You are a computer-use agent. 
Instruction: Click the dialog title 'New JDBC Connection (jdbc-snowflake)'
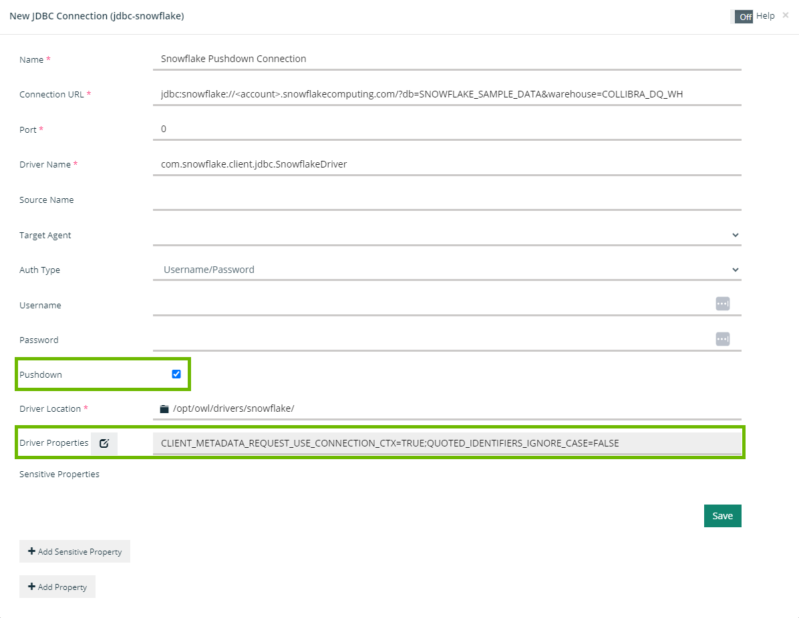tap(96, 16)
